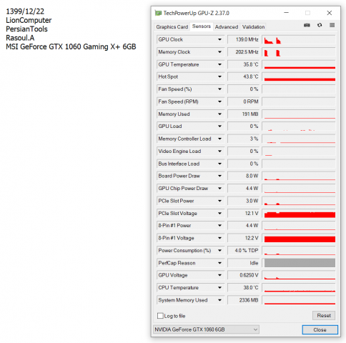346x343 pixels.
Task: Click the GPU Clock history graph
Action: click(x=299, y=39)
